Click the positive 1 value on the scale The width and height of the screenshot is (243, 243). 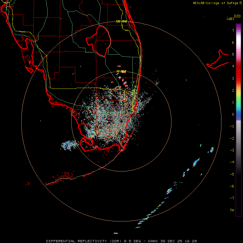[233, 102]
